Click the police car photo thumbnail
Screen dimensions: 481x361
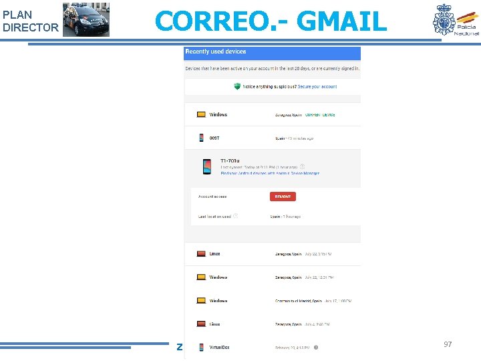(x=86, y=19)
